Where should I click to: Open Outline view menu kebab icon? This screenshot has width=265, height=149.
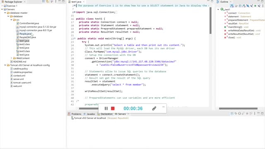pyautogui.click(x=263, y=6)
